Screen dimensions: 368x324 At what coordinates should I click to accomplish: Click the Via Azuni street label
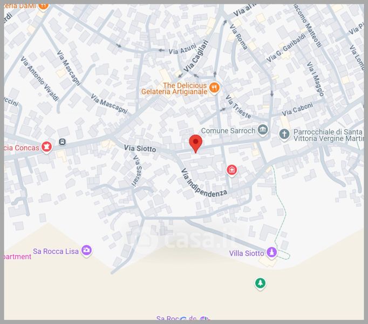pyautogui.click(x=181, y=51)
